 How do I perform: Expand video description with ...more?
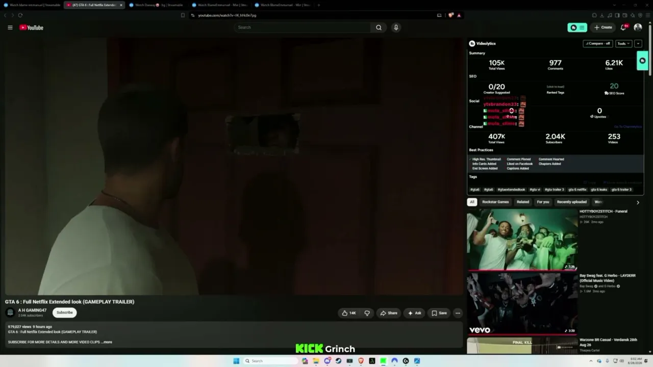(107, 342)
